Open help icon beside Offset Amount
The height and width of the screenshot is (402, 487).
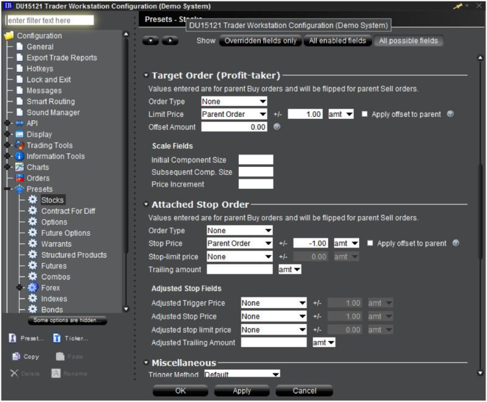click(x=277, y=127)
